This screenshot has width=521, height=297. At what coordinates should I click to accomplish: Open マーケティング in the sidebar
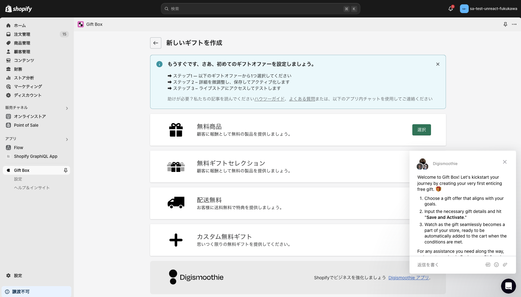pos(28,87)
